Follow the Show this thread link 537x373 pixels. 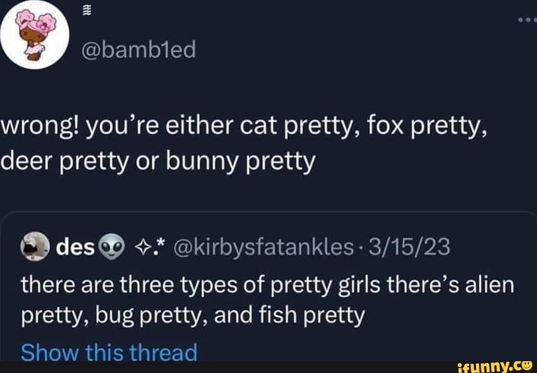pos(108,351)
